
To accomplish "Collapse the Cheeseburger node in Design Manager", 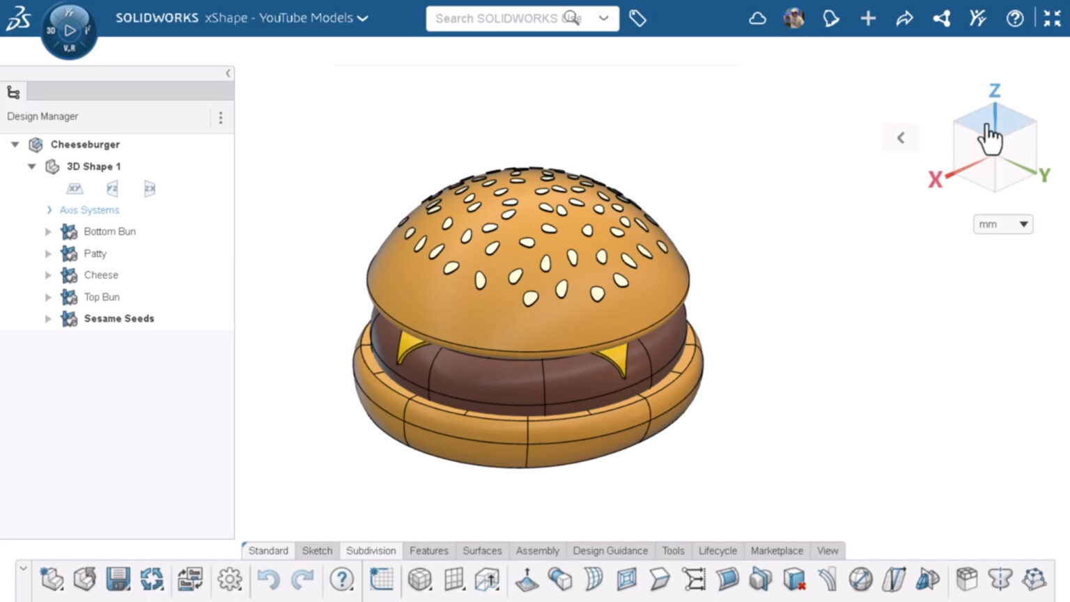I will [x=15, y=144].
